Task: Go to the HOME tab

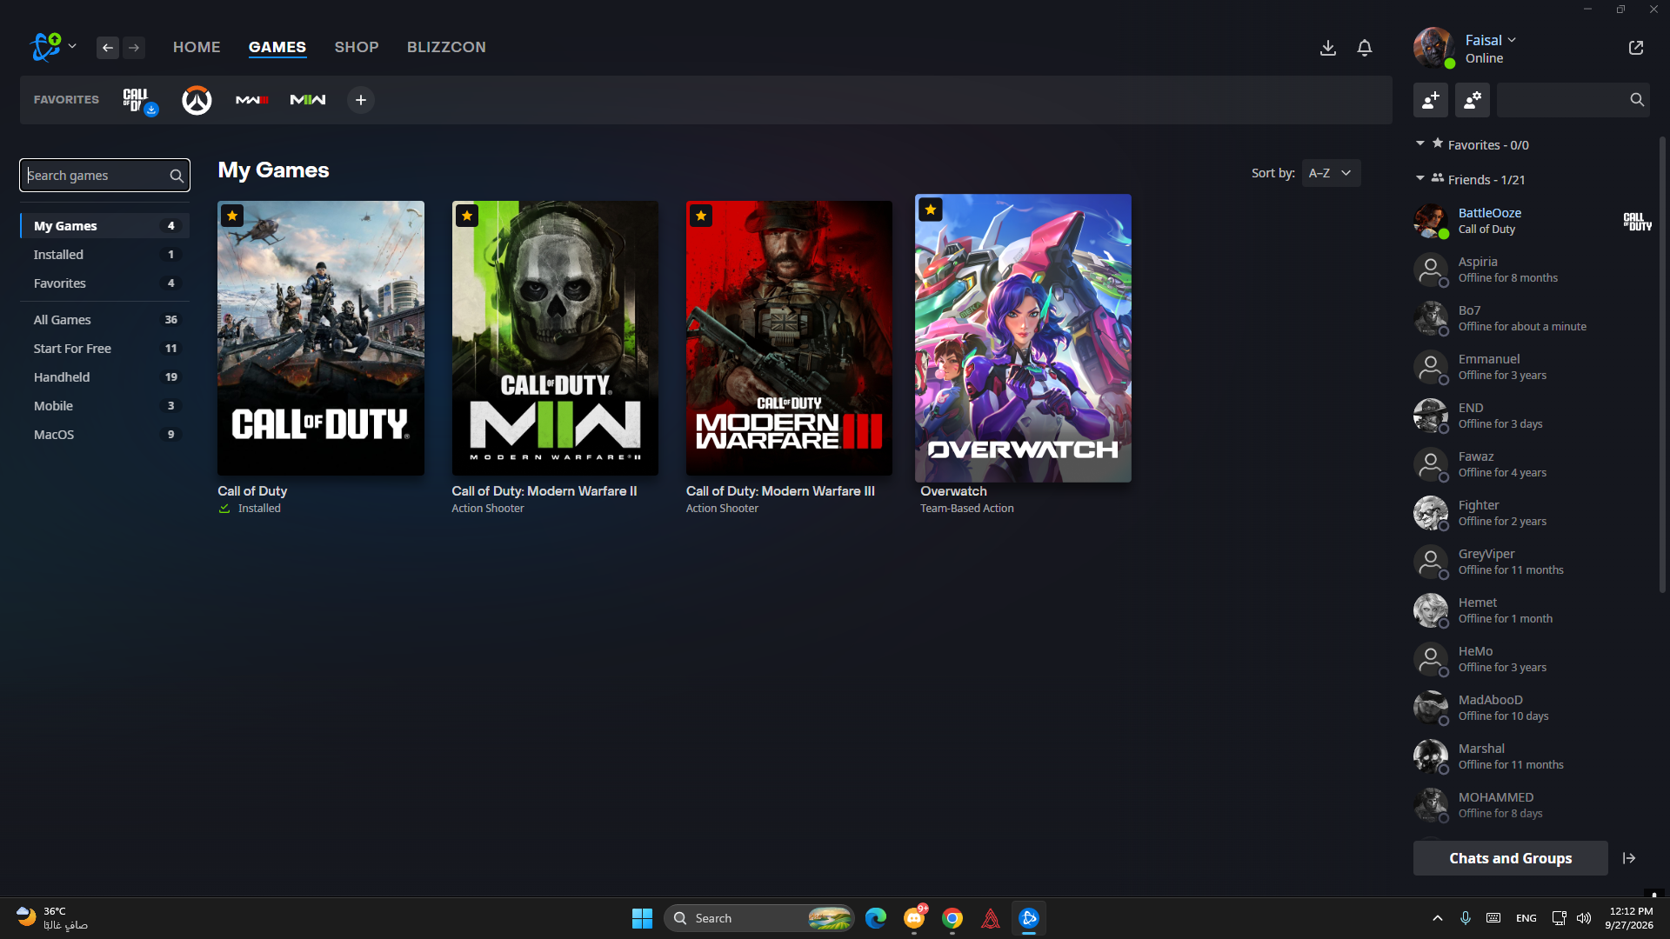Action: pos(197,47)
